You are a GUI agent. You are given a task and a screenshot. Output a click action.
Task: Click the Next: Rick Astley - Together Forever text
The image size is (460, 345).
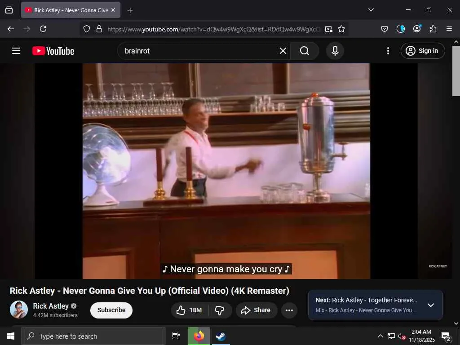(366, 300)
